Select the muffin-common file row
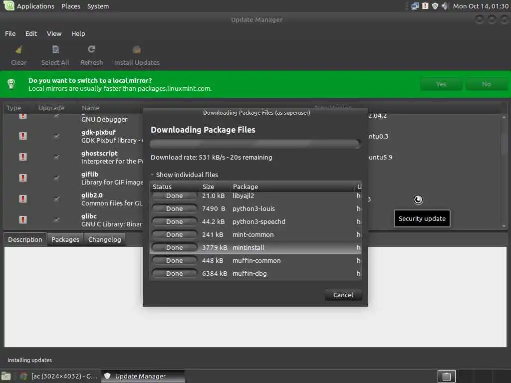Image resolution: width=511 pixels, height=383 pixels. click(x=255, y=260)
